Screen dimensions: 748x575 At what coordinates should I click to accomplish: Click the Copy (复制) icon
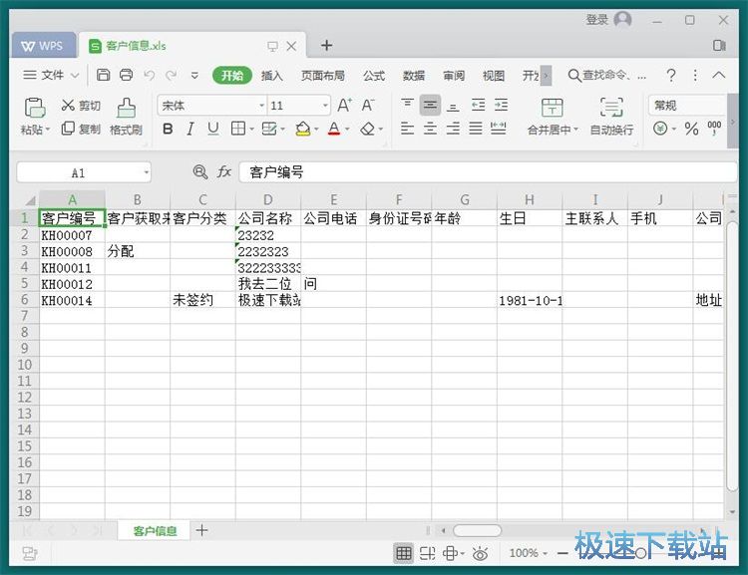tap(68, 129)
